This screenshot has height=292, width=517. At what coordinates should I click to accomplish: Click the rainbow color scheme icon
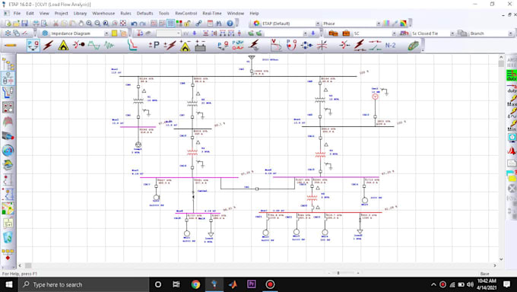(x=403, y=24)
